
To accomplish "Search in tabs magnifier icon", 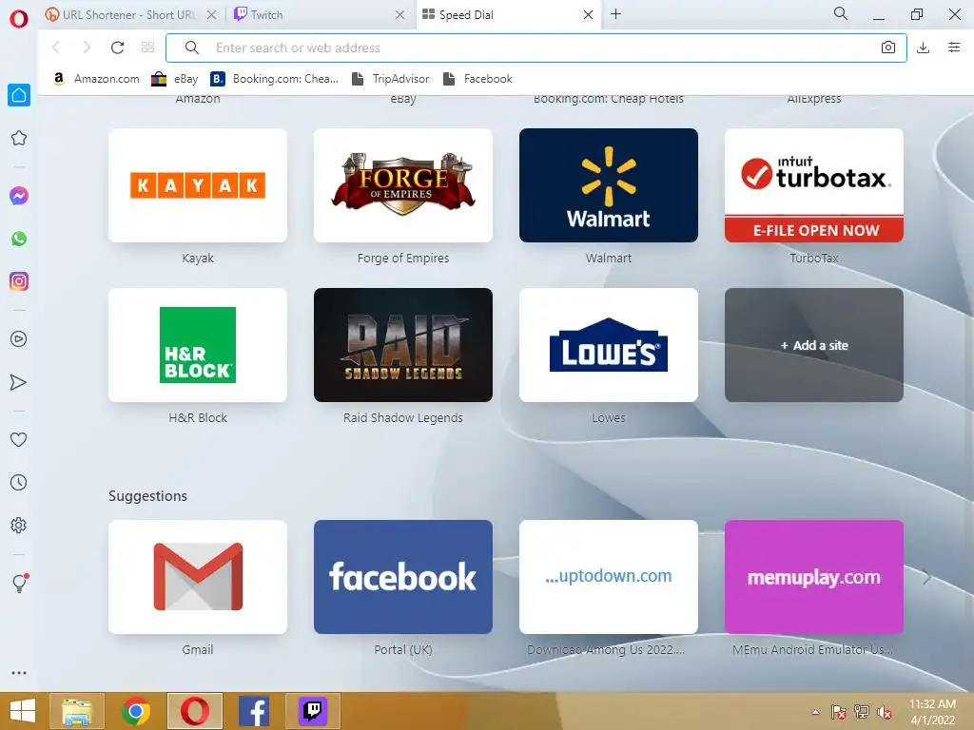I will 841,13.
